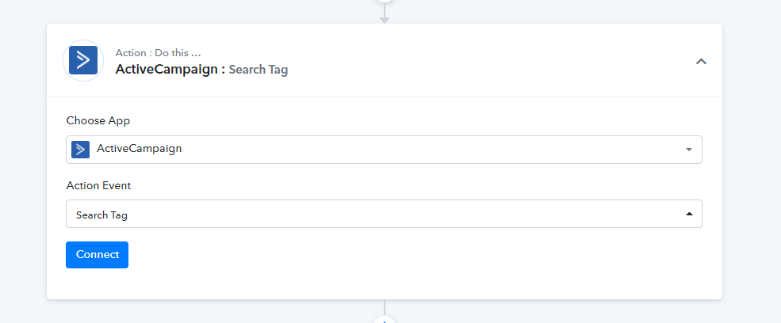Screen dimensions: 781x323
Task: Close the Action Event dropdown arrow
Action: tap(689, 214)
